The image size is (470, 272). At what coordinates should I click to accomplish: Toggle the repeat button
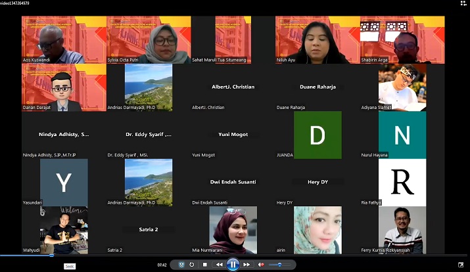pos(191,265)
